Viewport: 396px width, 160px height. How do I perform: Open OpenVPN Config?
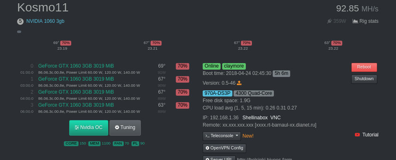[x=224, y=148]
